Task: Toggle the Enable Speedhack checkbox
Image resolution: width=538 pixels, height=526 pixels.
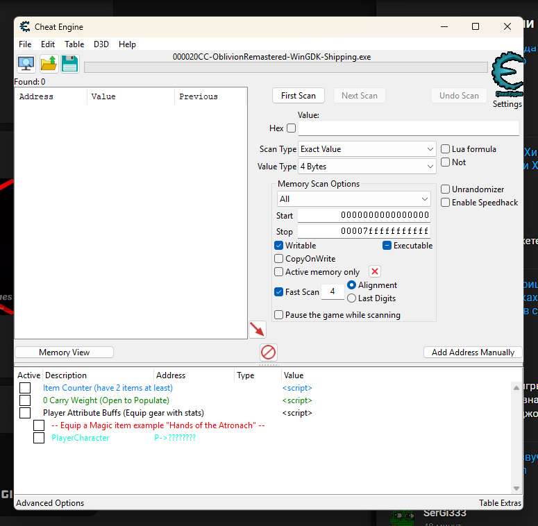Action: pyautogui.click(x=446, y=203)
